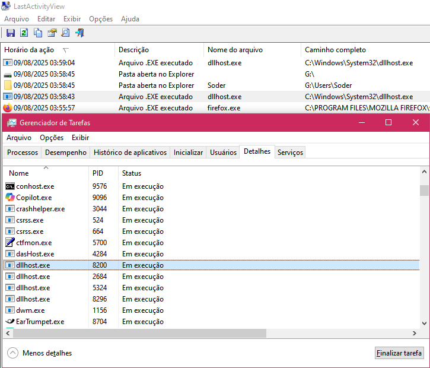Click the Find magnifier icon in toolbar
This screenshot has height=368, width=430.
(66, 33)
